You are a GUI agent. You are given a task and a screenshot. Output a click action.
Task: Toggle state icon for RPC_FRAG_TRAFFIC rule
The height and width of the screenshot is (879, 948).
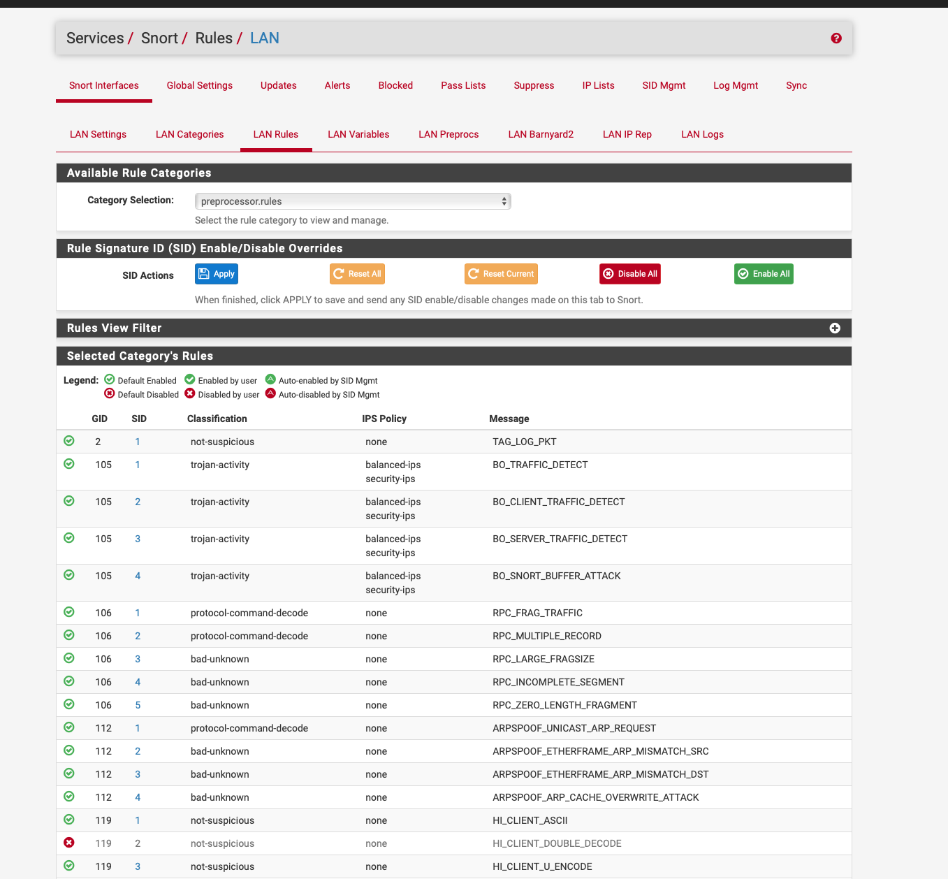tap(69, 612)
